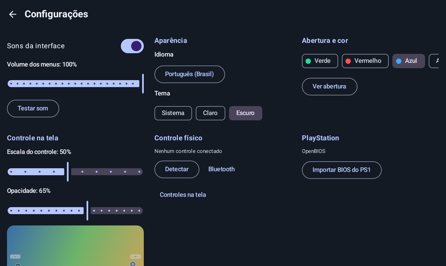The image size is (446, 266).
Task: Click the OpenBIOS label text
Action: pyautogui.click(x=314, y=151)
